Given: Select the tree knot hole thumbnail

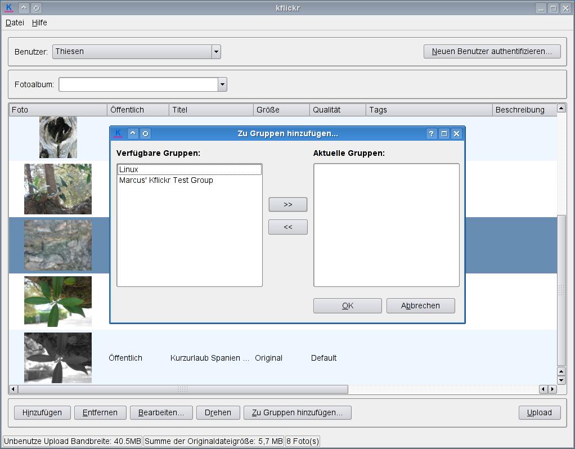Looking at the screenshot, I should tap(58, 137).
